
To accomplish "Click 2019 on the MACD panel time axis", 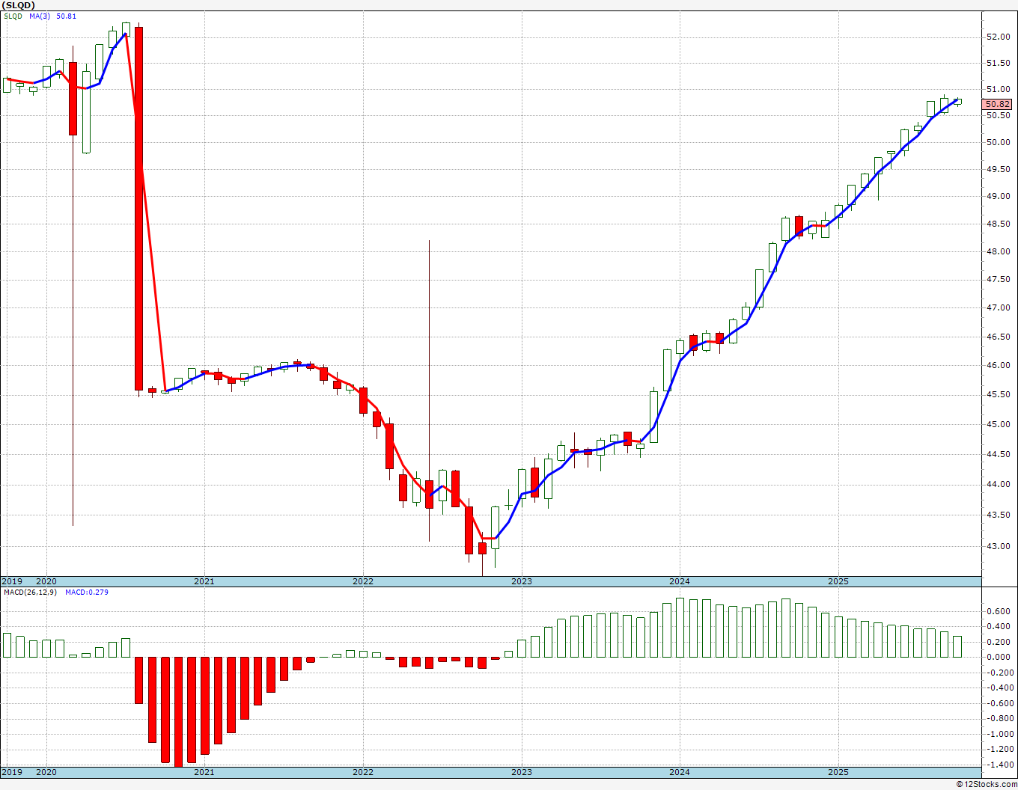I will coord(11,772).
